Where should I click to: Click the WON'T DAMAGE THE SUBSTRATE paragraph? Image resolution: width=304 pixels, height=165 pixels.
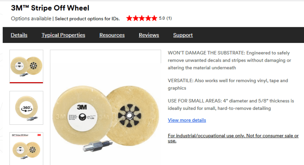(x=229, y=60)
